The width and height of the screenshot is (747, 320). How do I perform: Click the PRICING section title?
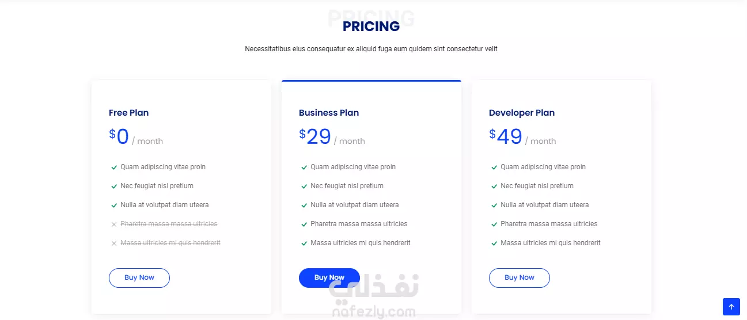[x=371, y=26]
